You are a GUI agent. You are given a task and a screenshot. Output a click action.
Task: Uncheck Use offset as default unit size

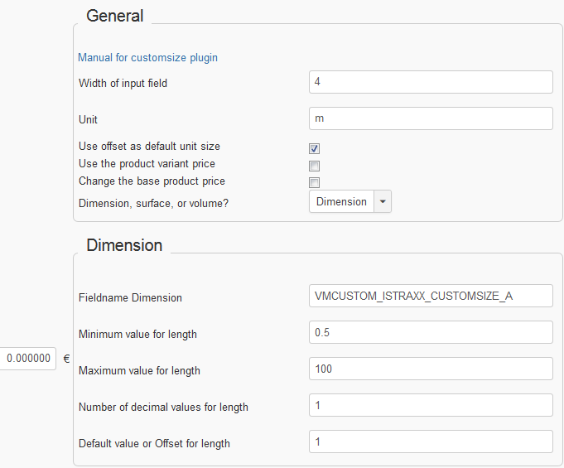click(x=314, y=148)
